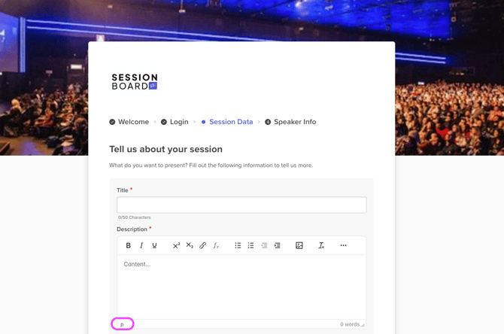
Task: Apply superscript formatting
Action: point(176,245)
